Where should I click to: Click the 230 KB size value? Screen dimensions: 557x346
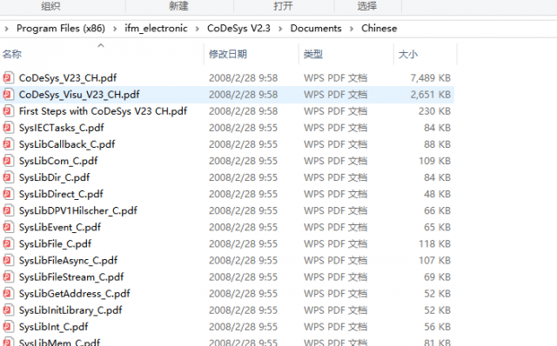coord(434,111)
